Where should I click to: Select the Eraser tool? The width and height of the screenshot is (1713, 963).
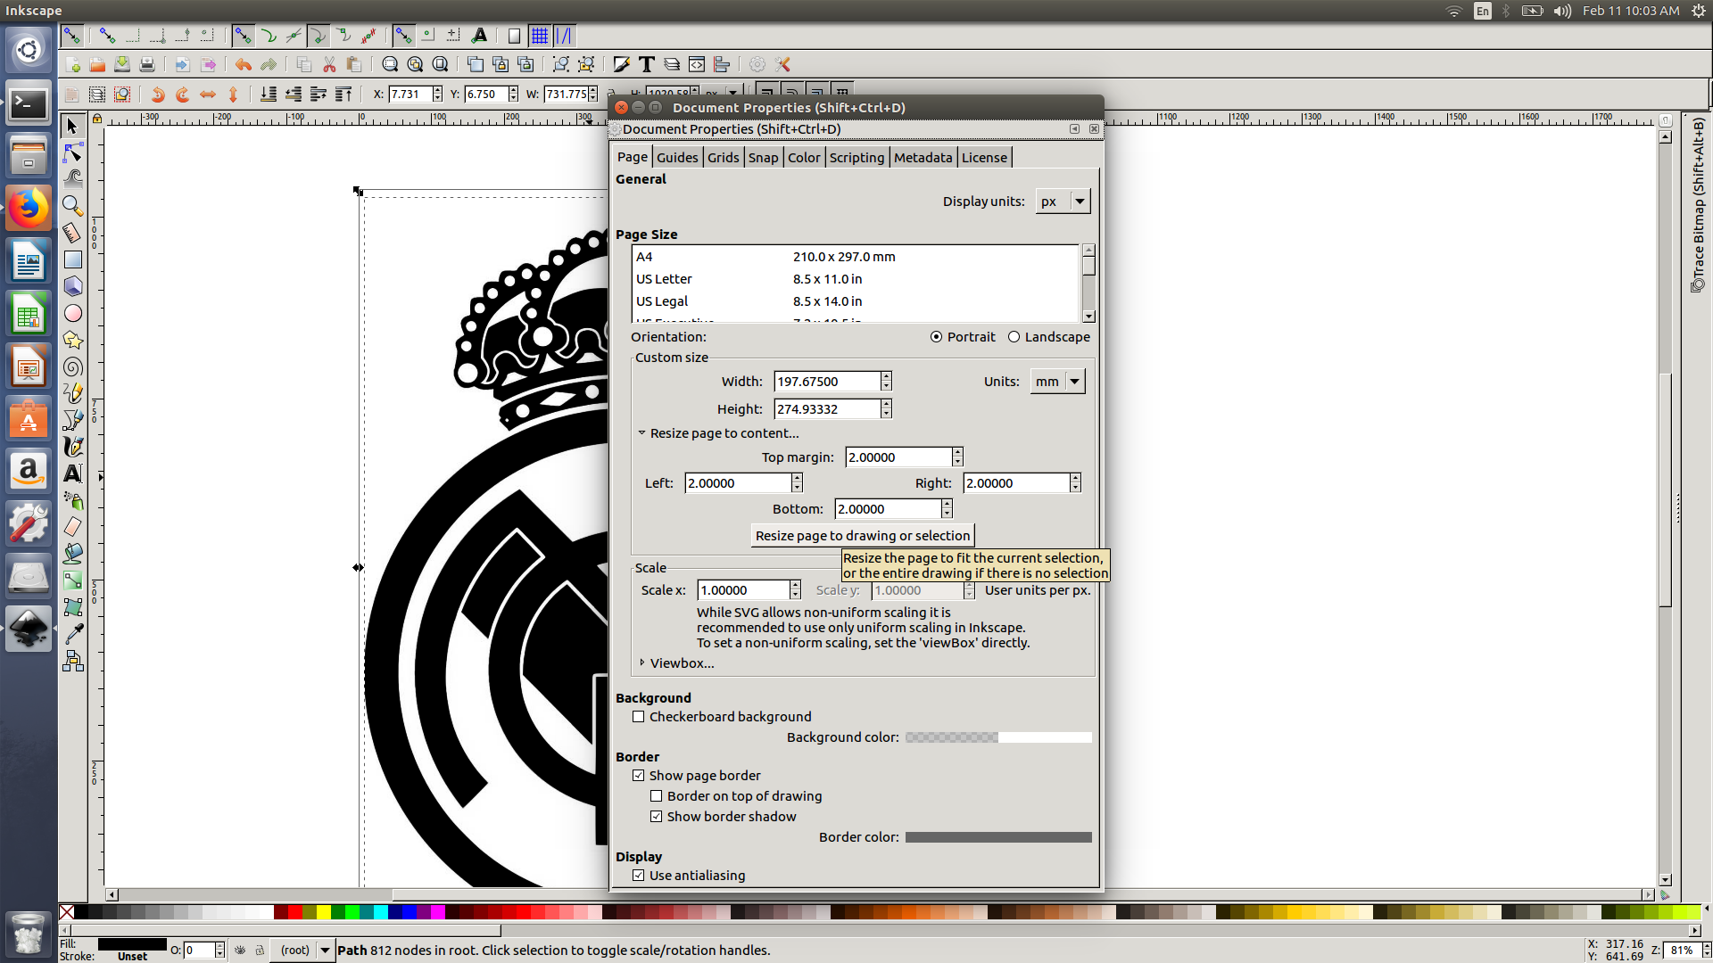[73, 527]
